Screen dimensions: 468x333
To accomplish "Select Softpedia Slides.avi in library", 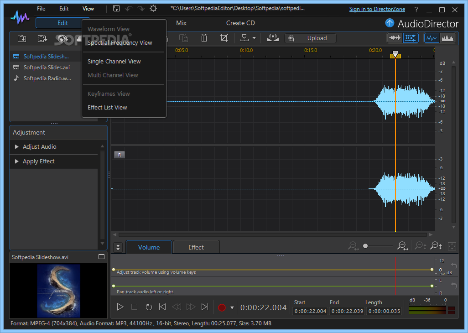I will point(47,68).
